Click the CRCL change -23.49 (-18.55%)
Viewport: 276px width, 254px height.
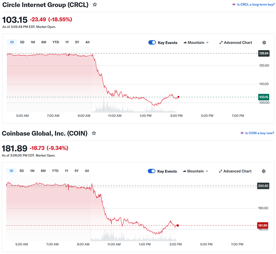[x=51, y=19]
